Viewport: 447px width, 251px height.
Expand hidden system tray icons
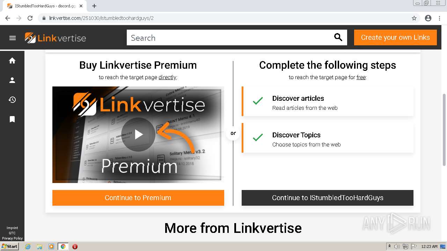[x=389, y=246]
